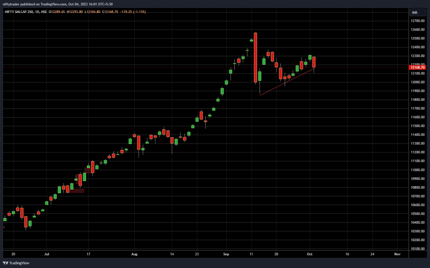Click the 12600.00 price axis label

[x=418, y=30]
